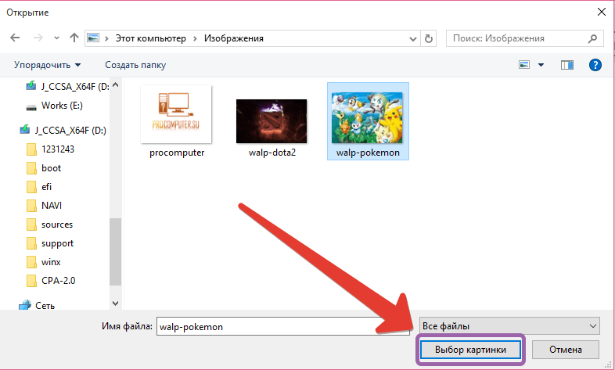Viewport: 615px width, 370px height.
Task: Click Создать папку in toolbar
Action: coord(135,65)
